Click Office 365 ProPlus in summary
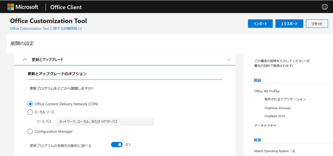The height and width of the screenshot is (156, 333). click(x=267, y=91)
